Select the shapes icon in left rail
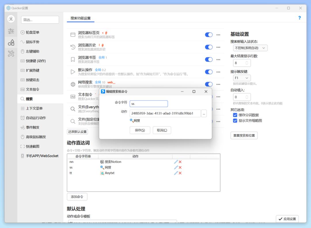311x228 pixels. tap(11, 42)
